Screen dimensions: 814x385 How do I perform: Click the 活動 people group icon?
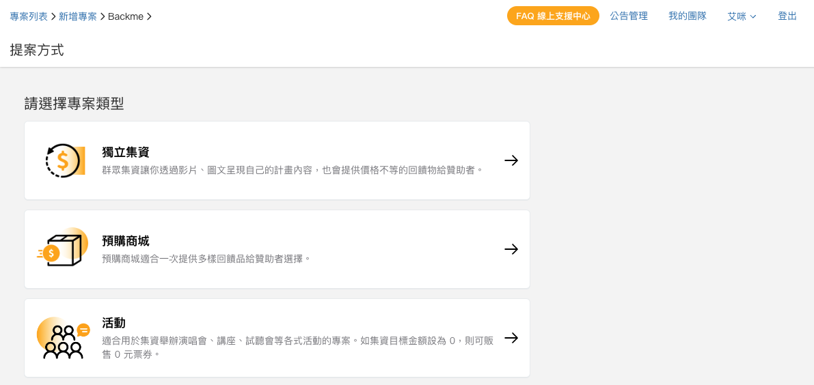[x=64, y=338]
